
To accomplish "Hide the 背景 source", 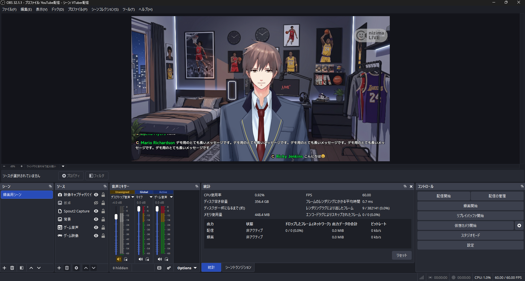I will pyautogui.click(x=96, y=219).
